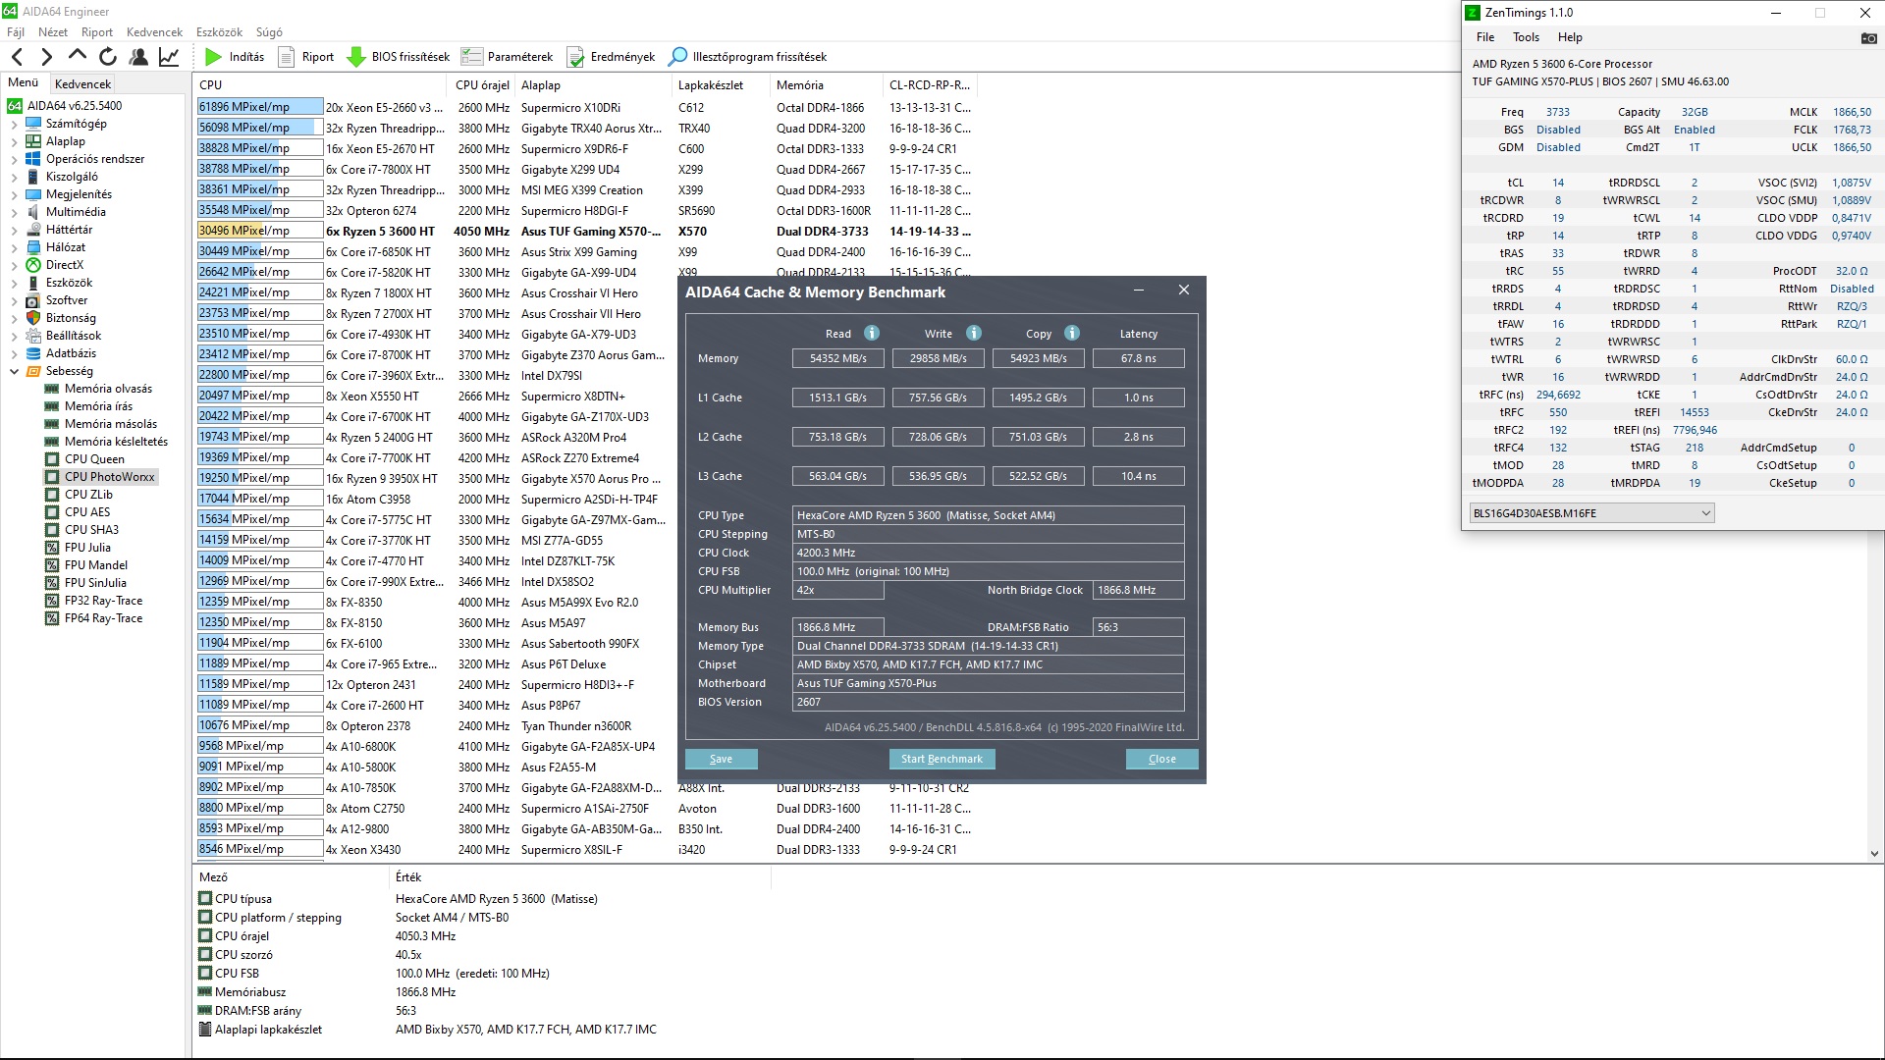Click the back navigation arrow
Screen dimensions: 1885x1060
pos(17,57)
